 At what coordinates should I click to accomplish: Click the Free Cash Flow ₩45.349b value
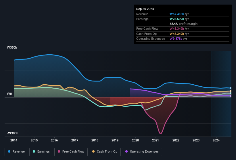pyautogui.click(x=177, y=29)
